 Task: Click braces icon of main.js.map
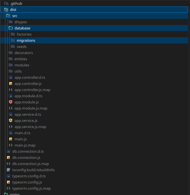pos(11,145)
